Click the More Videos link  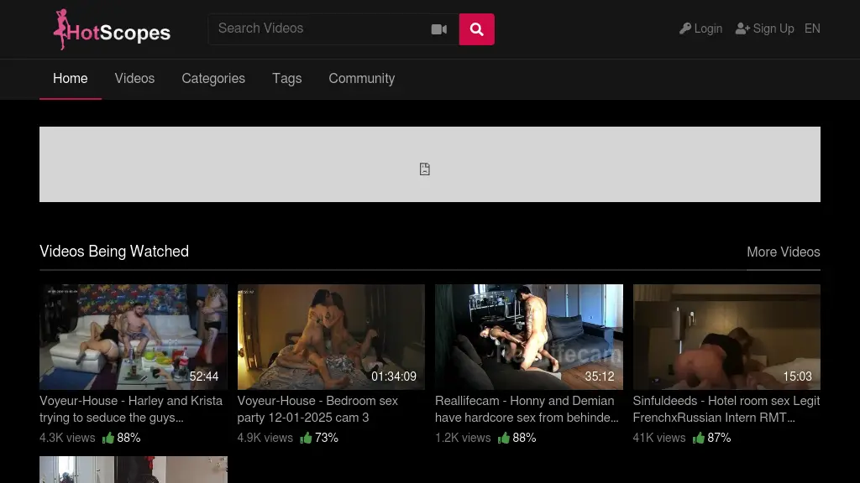click(x=783, y=252)
